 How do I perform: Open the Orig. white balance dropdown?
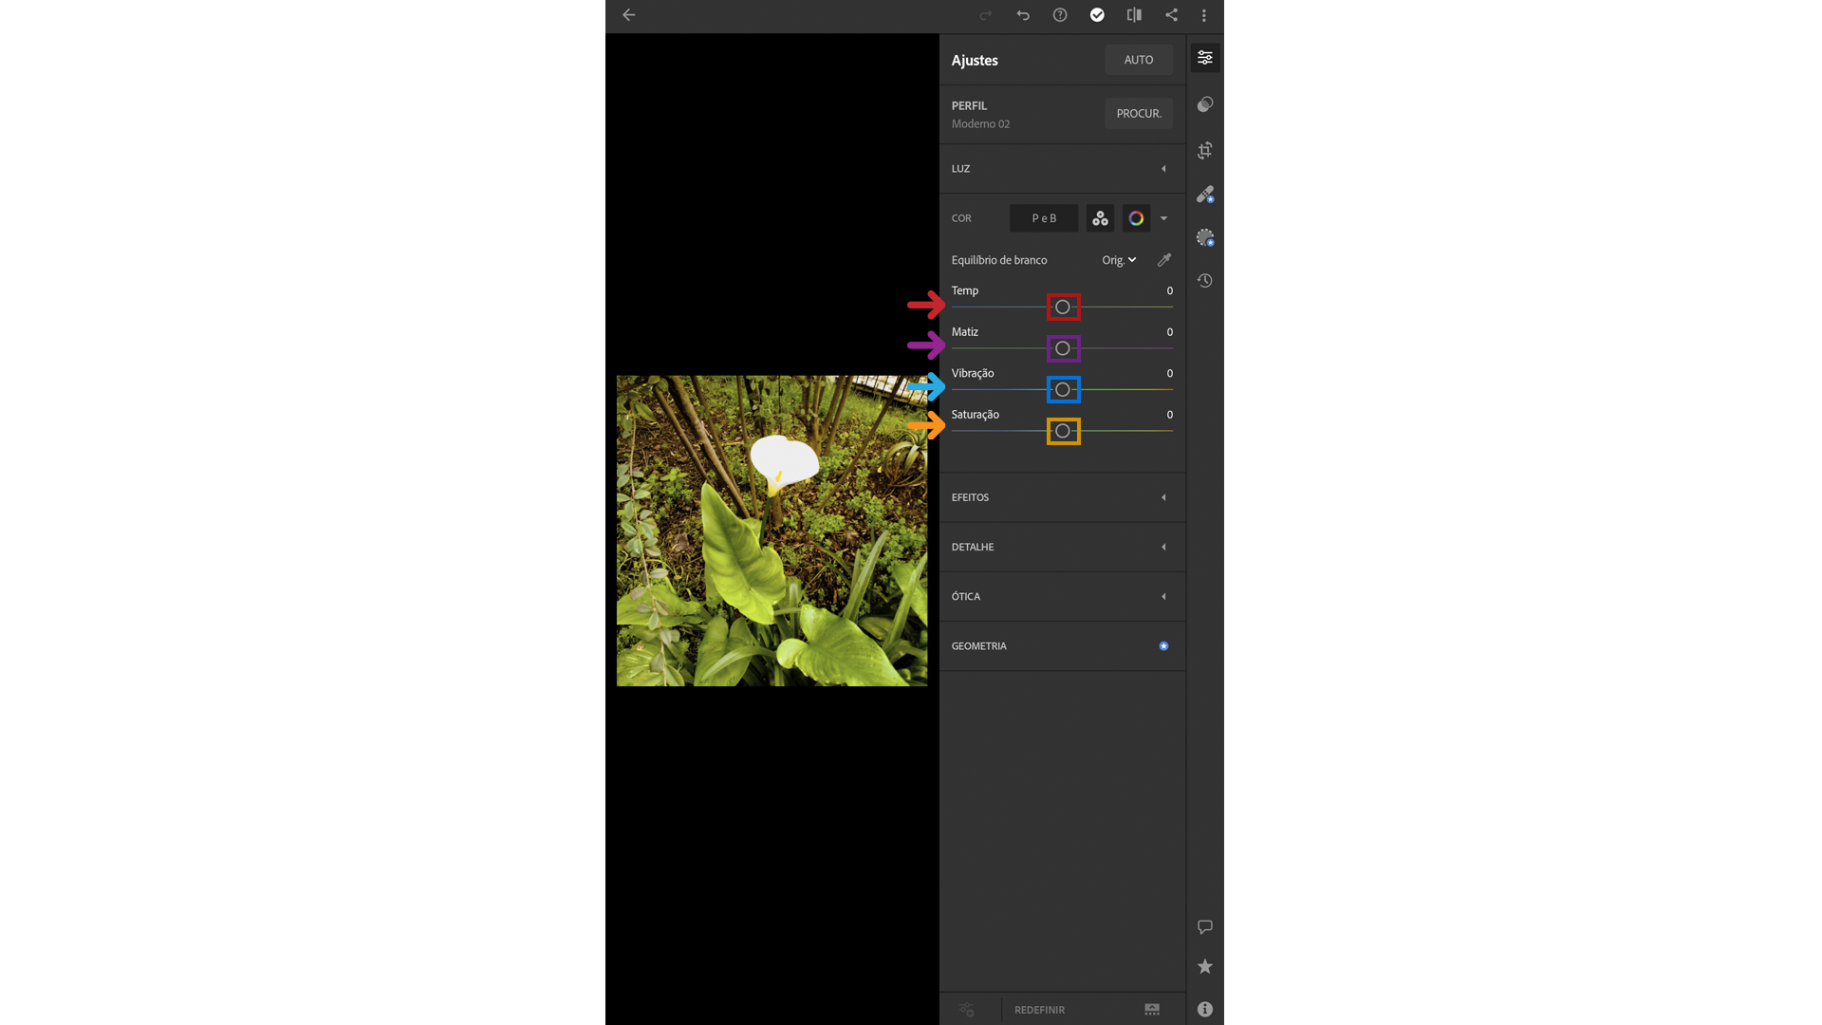tap(1119, 260)
